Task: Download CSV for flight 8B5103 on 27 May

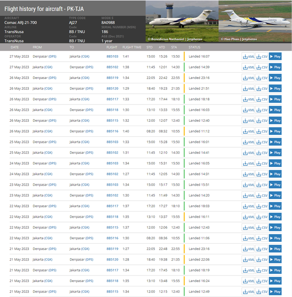Action: click(262, 57)
